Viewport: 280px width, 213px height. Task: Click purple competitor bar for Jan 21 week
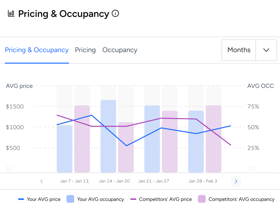[170, 141]
